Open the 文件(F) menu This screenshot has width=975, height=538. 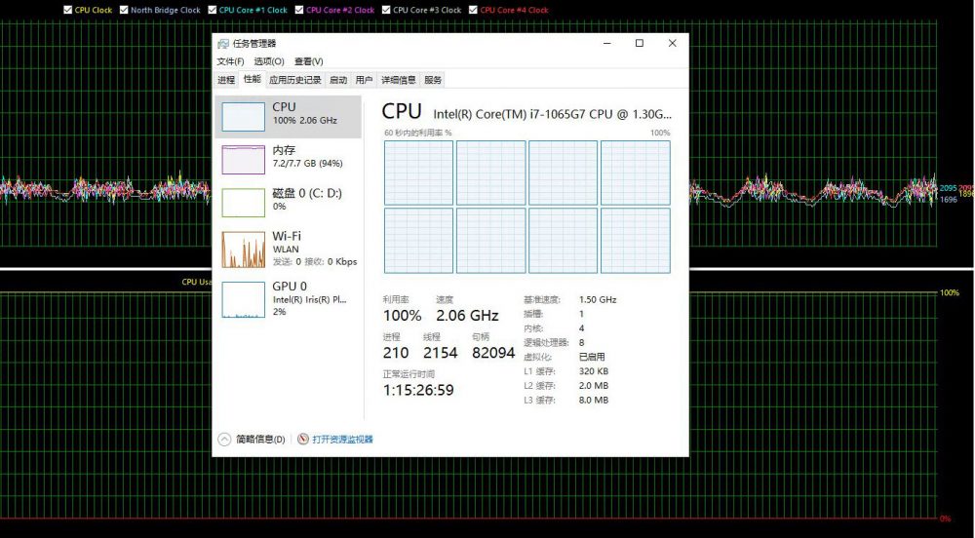click(230, 61)
